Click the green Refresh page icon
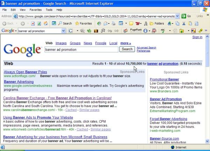Image resolution: width=210 pixels, height=151 pixels. point(39,24)
